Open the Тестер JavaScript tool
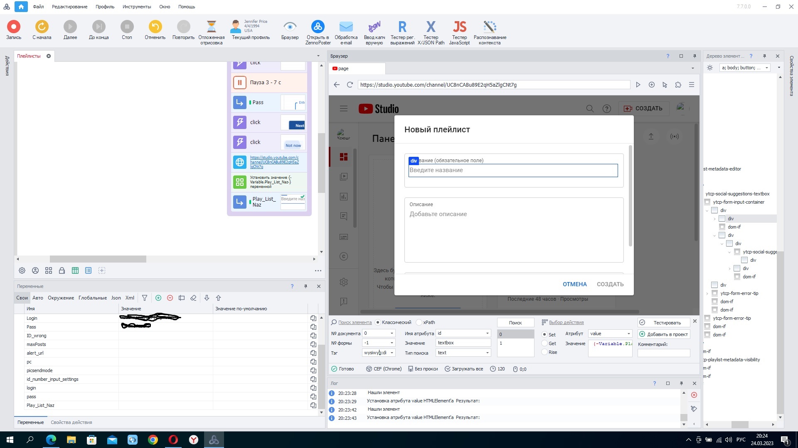798x448 pixels. (x=459, y=32)
